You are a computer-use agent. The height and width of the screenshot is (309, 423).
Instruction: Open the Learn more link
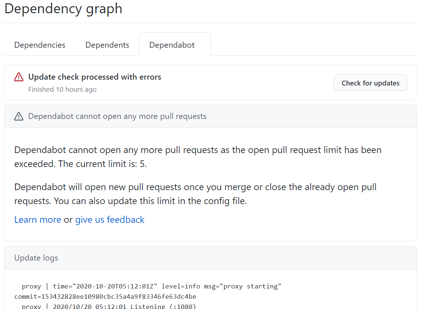(x=38, y=219)
